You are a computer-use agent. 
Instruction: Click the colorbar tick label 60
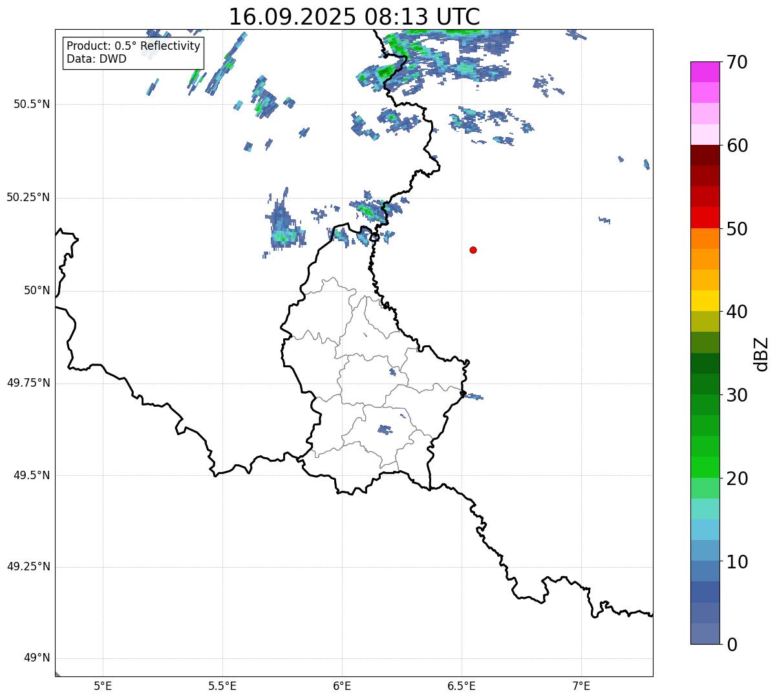(x=737, y=145)
